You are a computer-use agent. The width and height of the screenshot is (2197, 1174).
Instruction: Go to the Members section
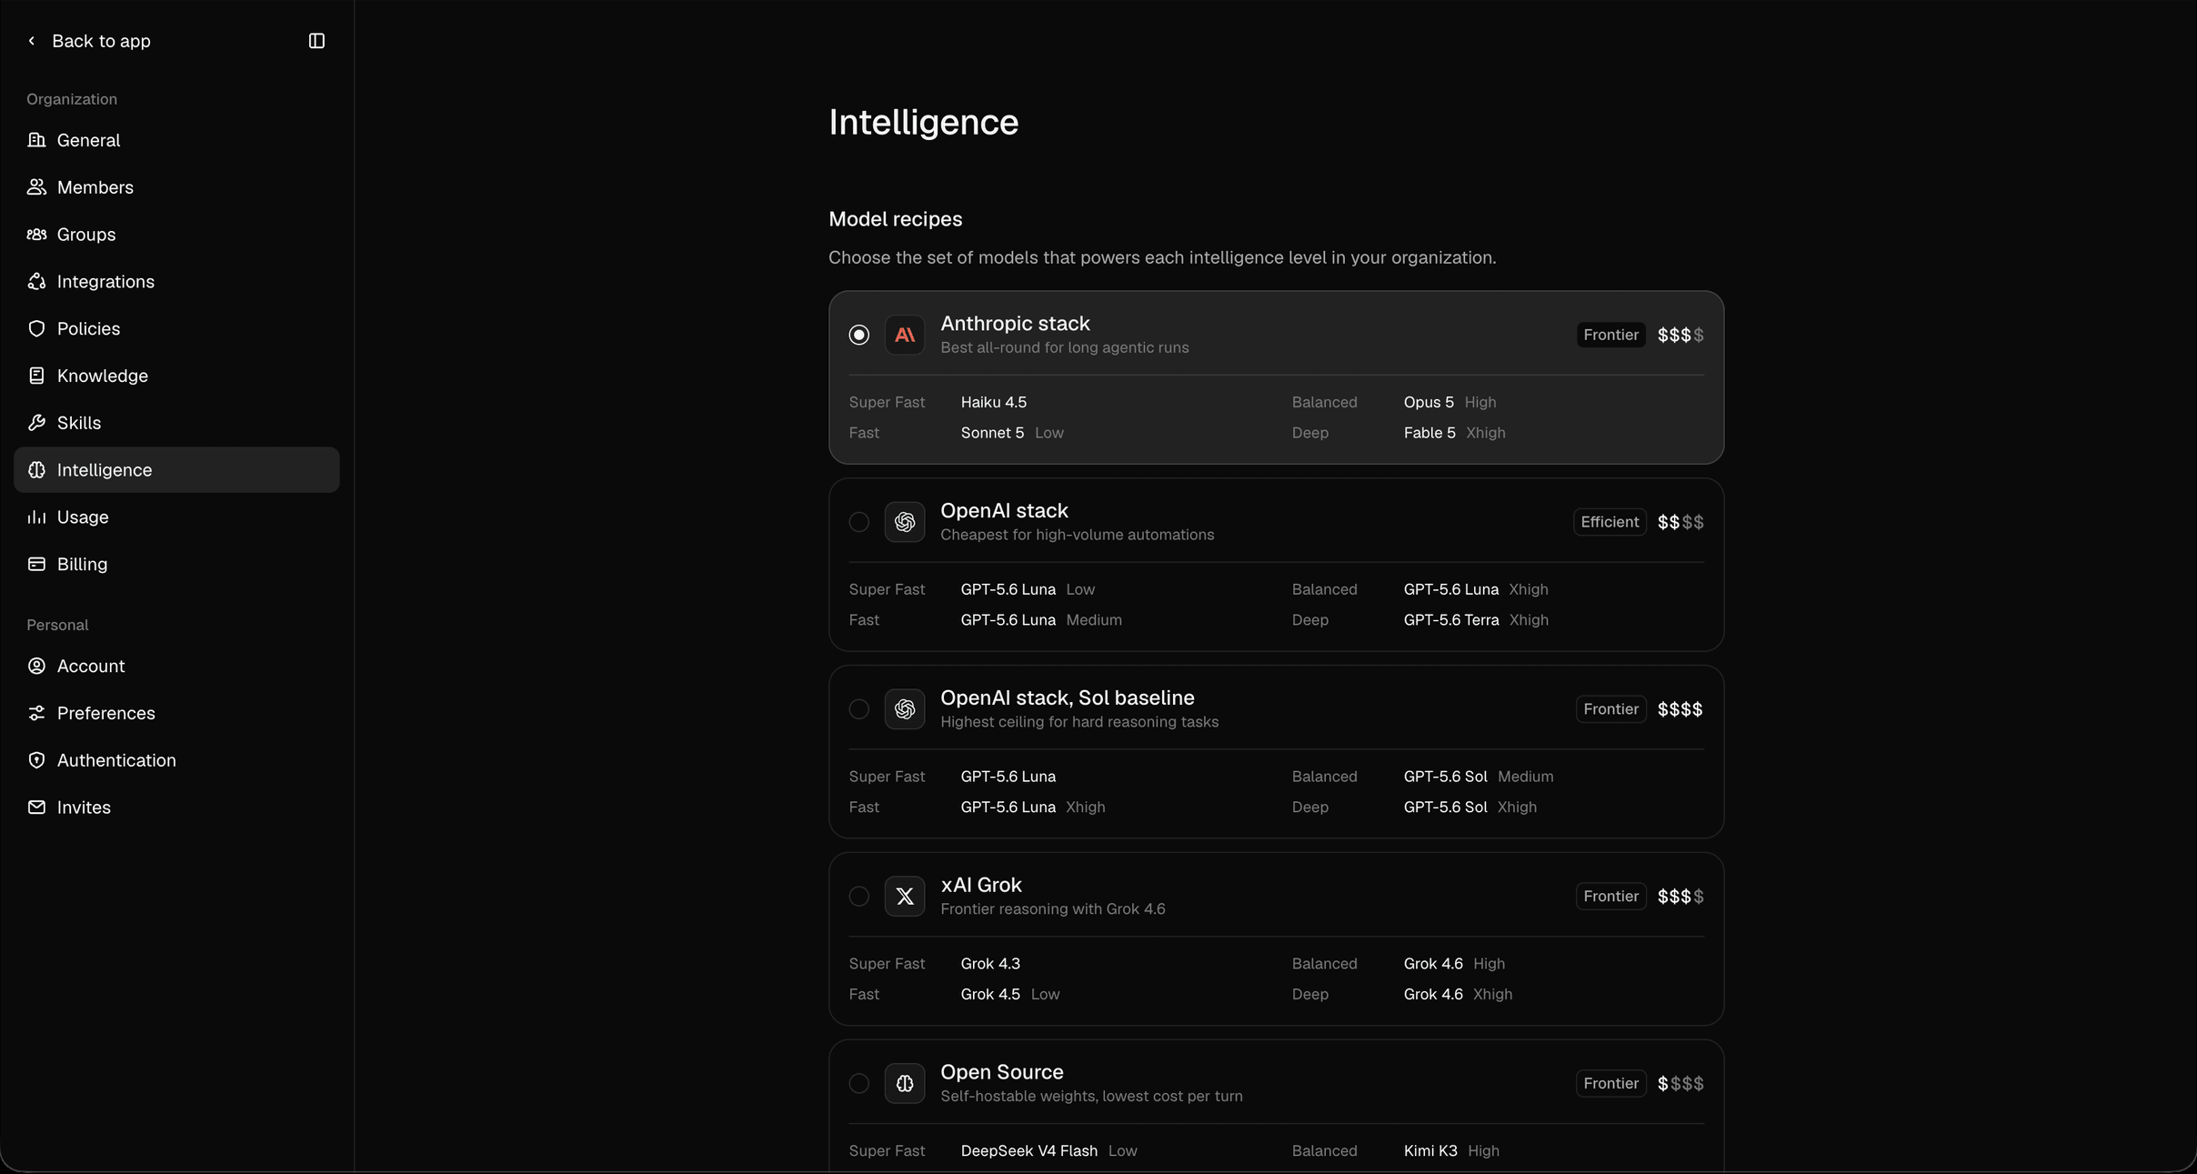(176, 187)
